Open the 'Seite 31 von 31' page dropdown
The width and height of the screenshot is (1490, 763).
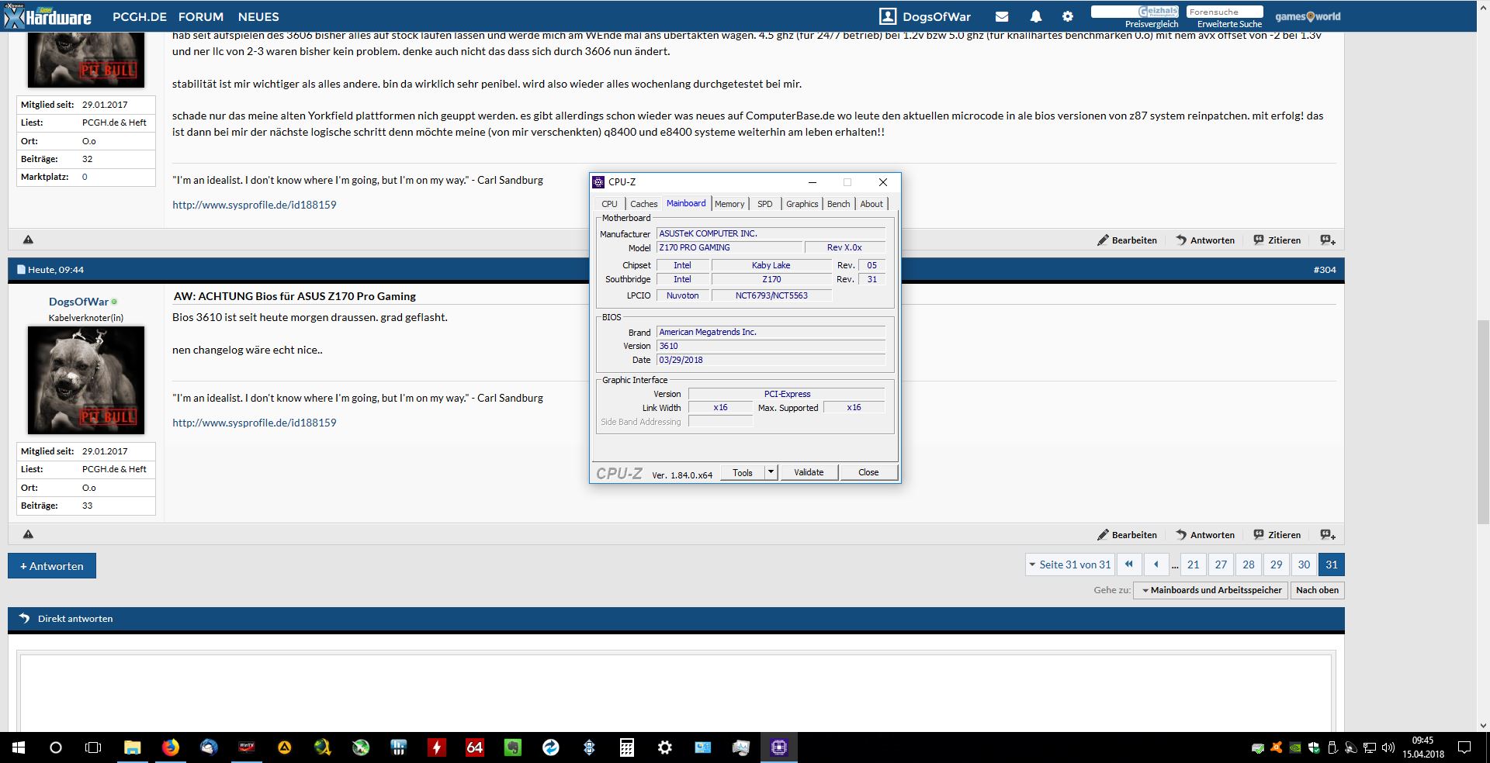click(x=1069, y=564)
